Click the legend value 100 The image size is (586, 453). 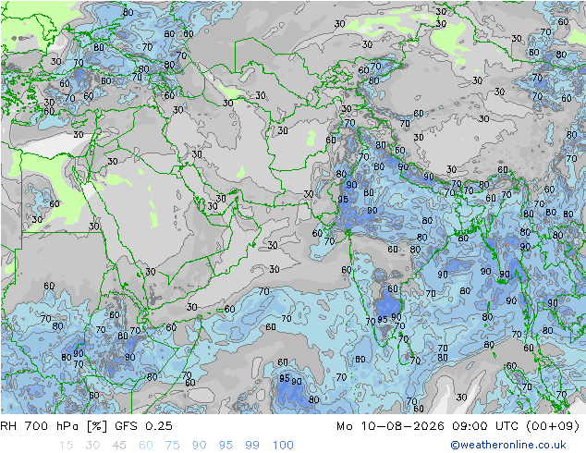283,446
